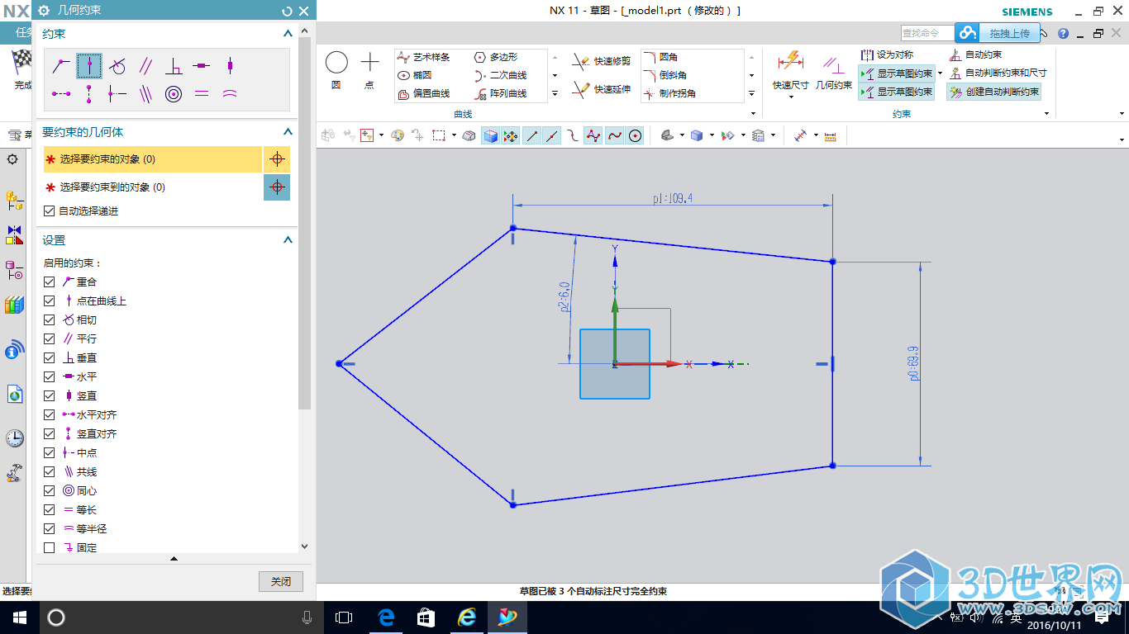
Task: Click the Circle (圆) tool
Action: pyautogui.click(x=336, y=69)
